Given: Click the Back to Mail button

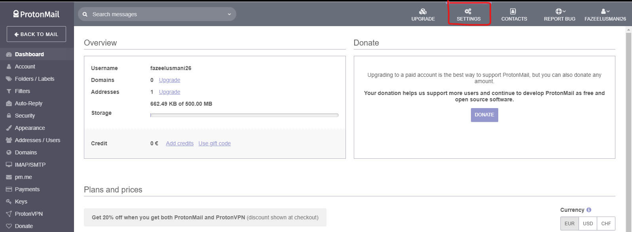Looking at the screenshot, I should [x=36, y=34].
